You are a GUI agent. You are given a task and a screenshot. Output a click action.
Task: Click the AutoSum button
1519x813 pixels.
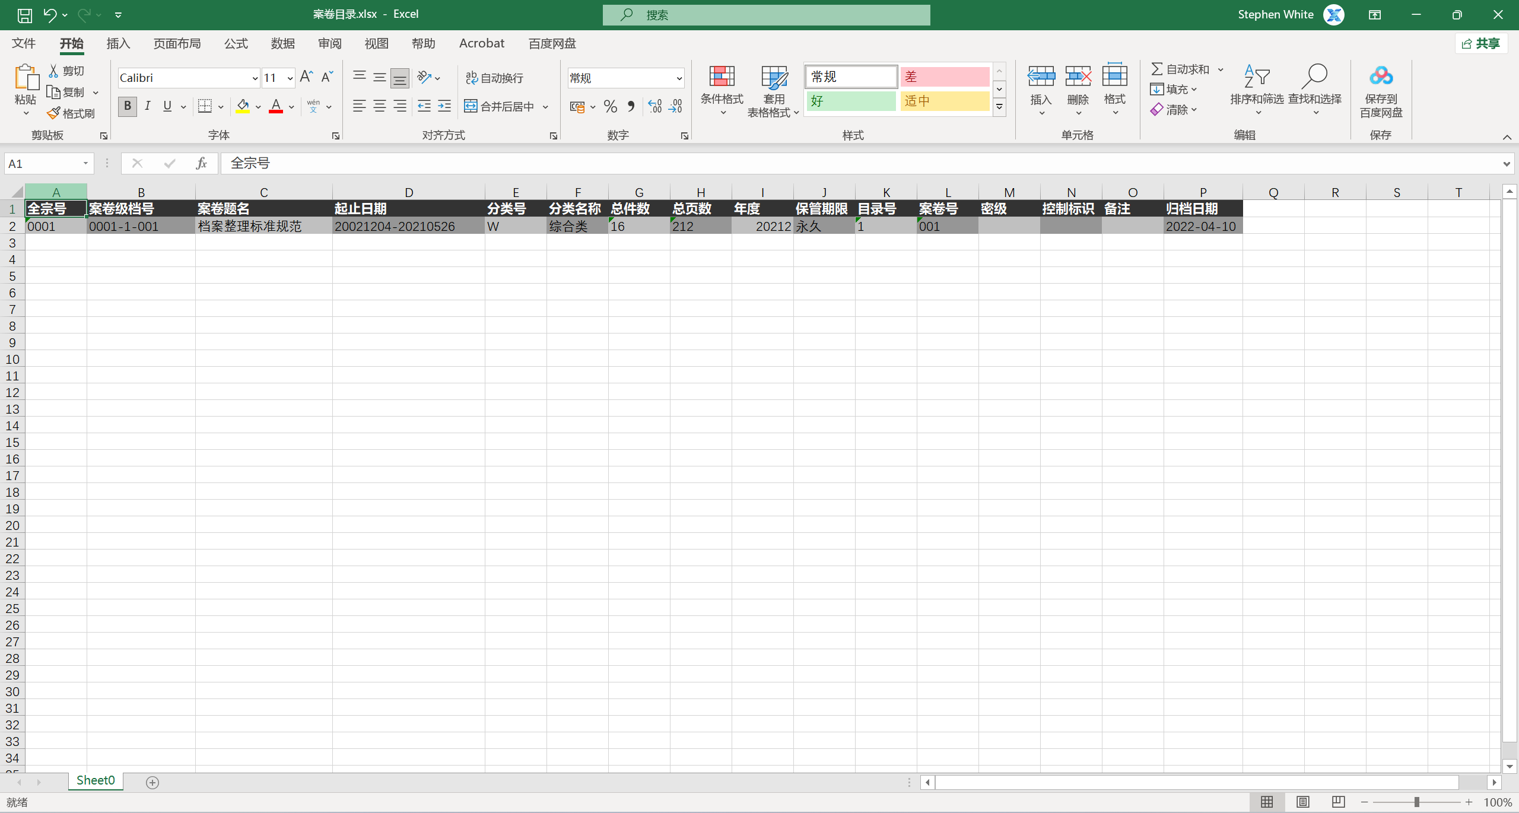point(1180,69)
